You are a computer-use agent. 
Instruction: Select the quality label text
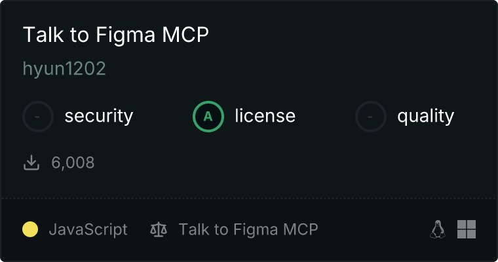tap(425, 117)
